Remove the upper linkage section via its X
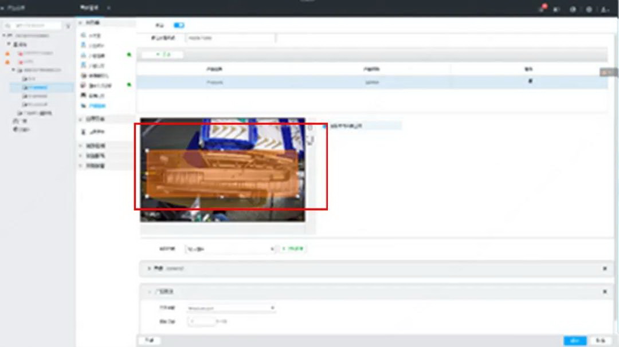 (605, 268)
